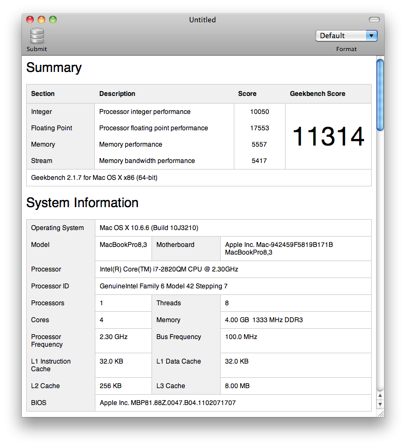This screenshot has width=406, height=447.
Task: Click the 'Stream' section label
Action: click(41, 161)
